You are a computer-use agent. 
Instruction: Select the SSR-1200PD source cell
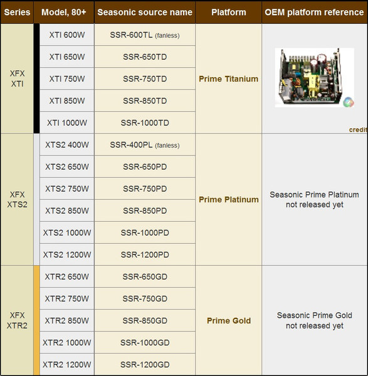[x=145, y=254]
